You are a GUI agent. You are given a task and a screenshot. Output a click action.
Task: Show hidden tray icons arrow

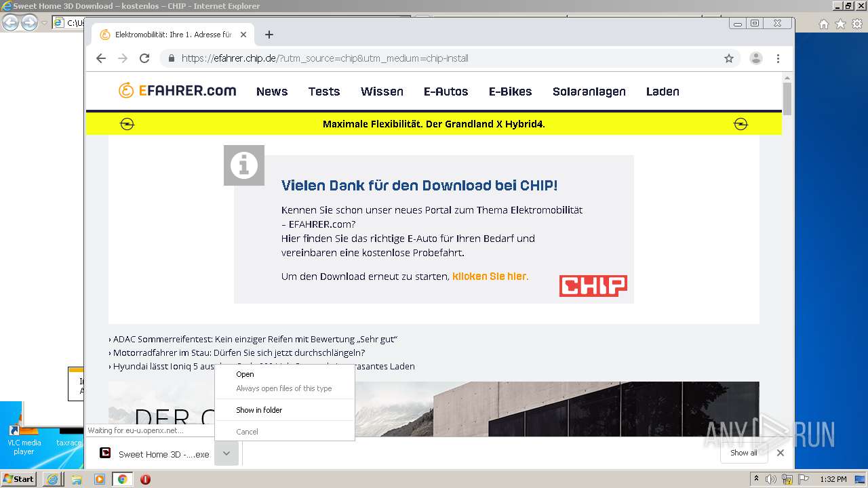click(756, 479)
